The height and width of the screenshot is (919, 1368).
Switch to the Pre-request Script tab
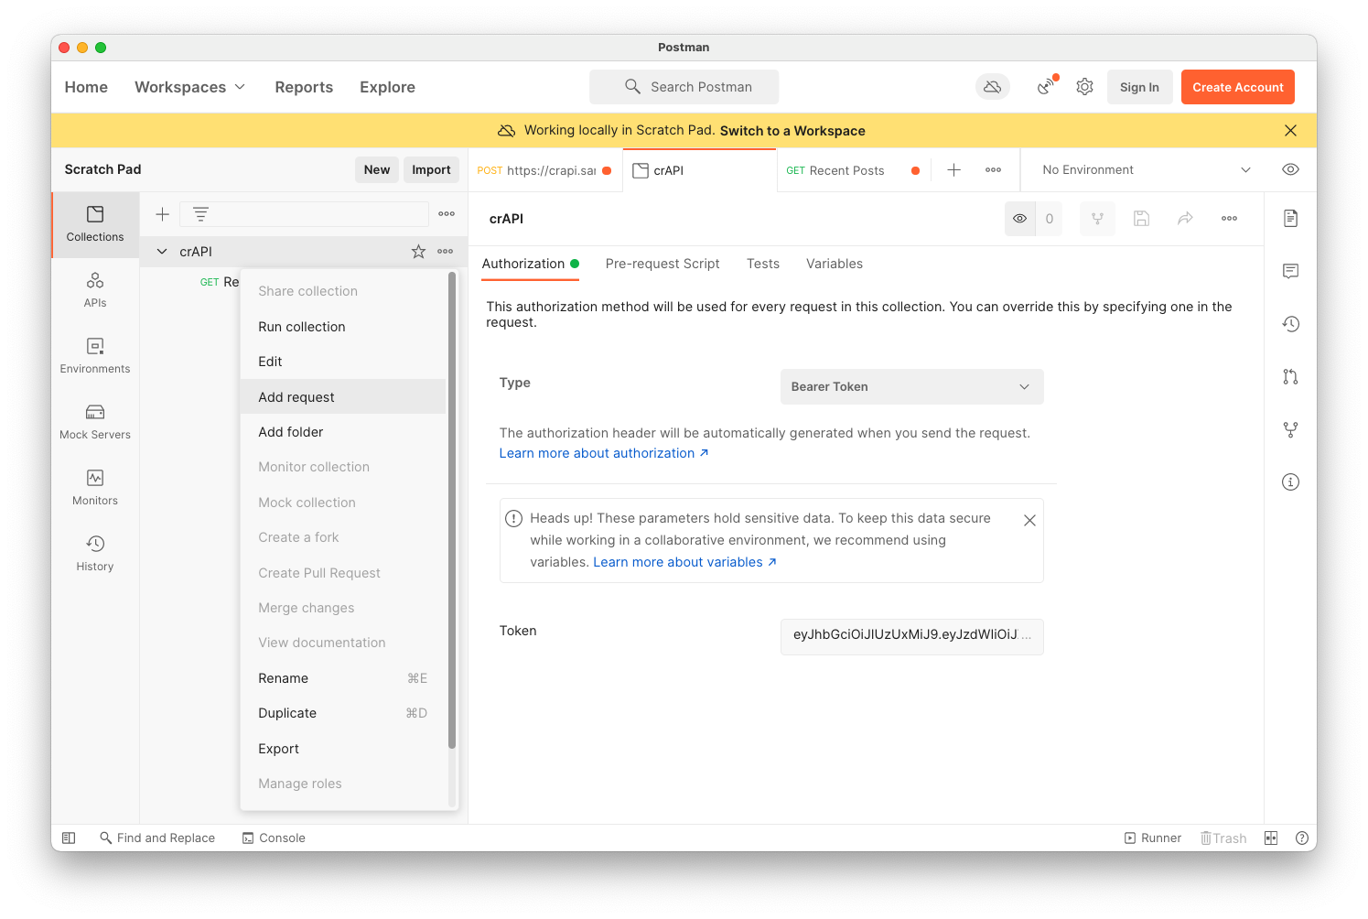pos(662,264)
